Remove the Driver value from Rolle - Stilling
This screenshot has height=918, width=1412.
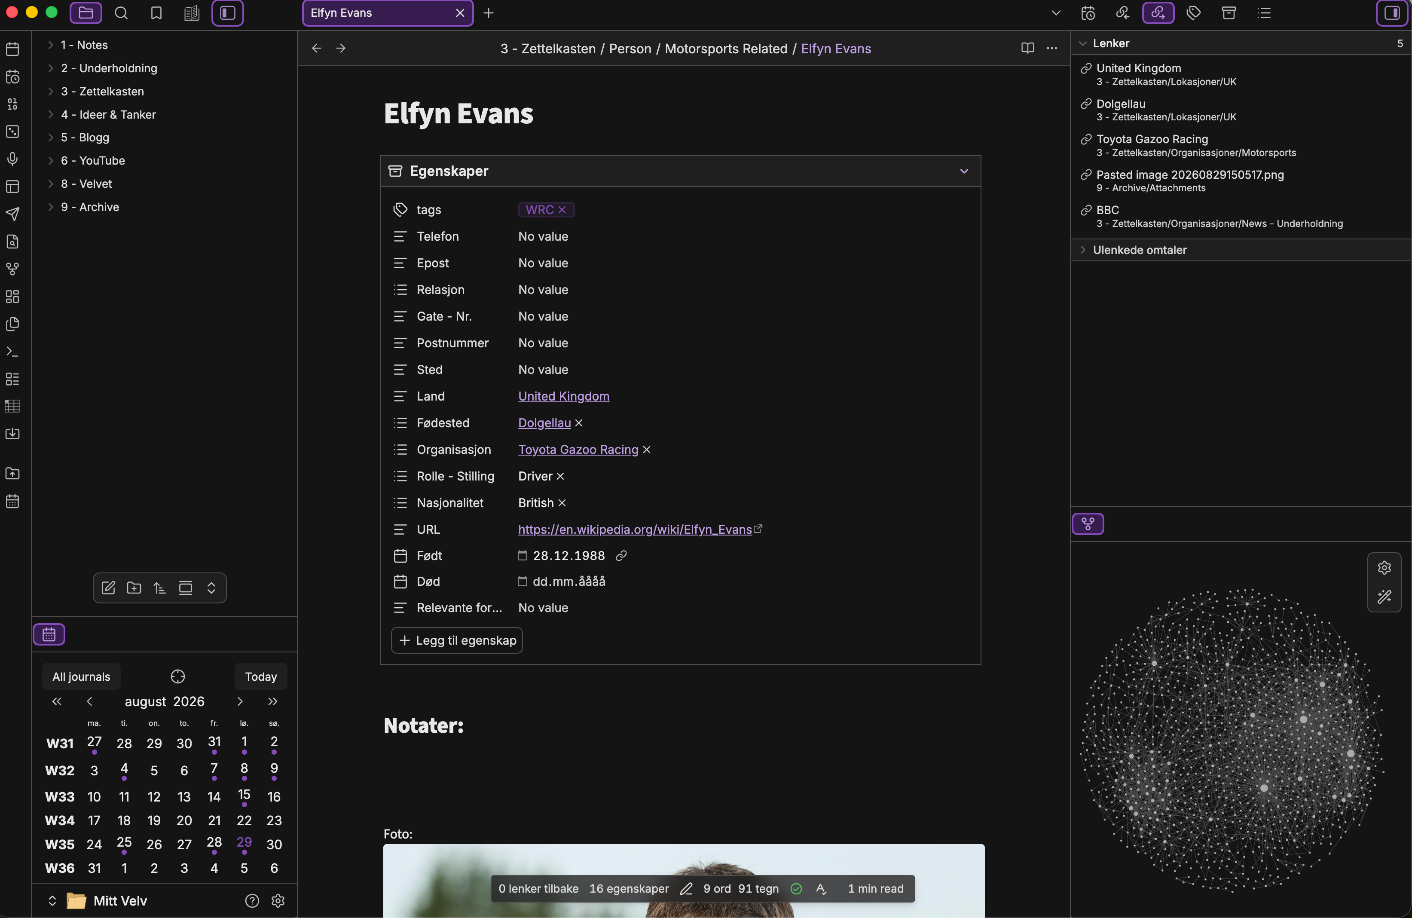pos(560,476)
